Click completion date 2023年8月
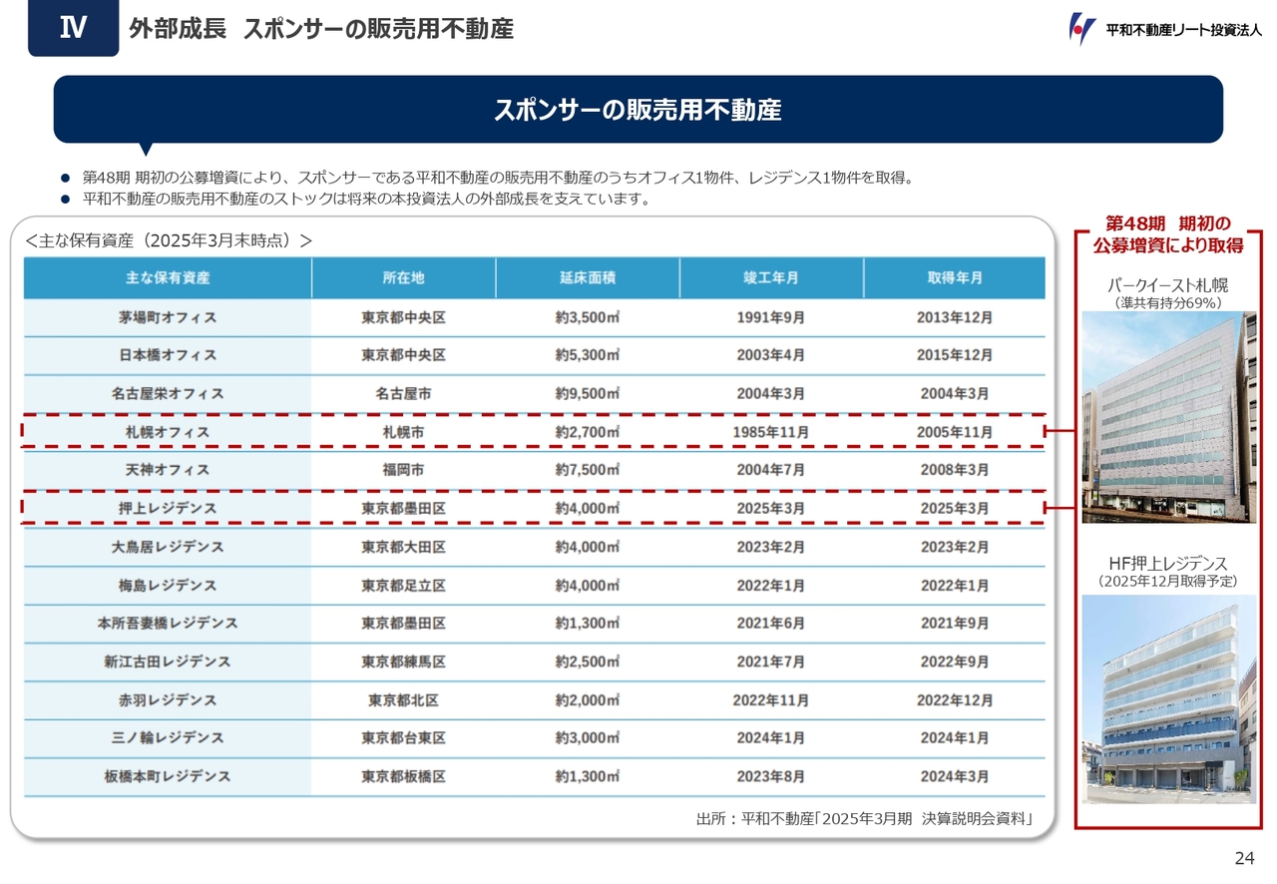This screenshot has height=884, width=1277. tap(771, 775)
